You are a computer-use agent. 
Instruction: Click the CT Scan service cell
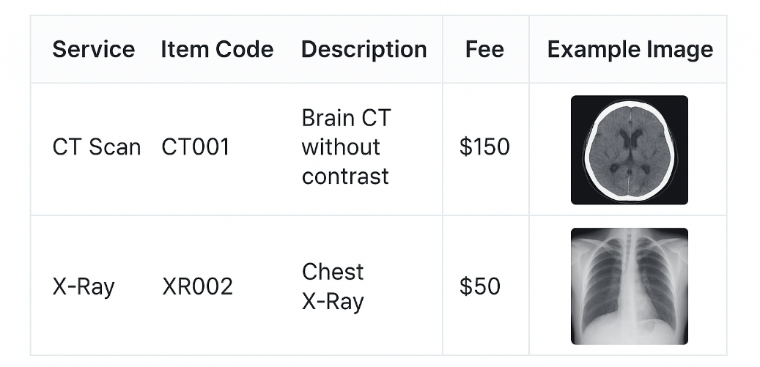click(x=96, y=147)
